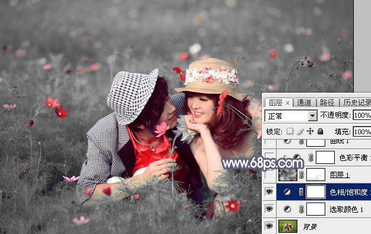Select the 色相/饱和度 layer name
This screenshot has width=371, height=234.
pos(350,192)
